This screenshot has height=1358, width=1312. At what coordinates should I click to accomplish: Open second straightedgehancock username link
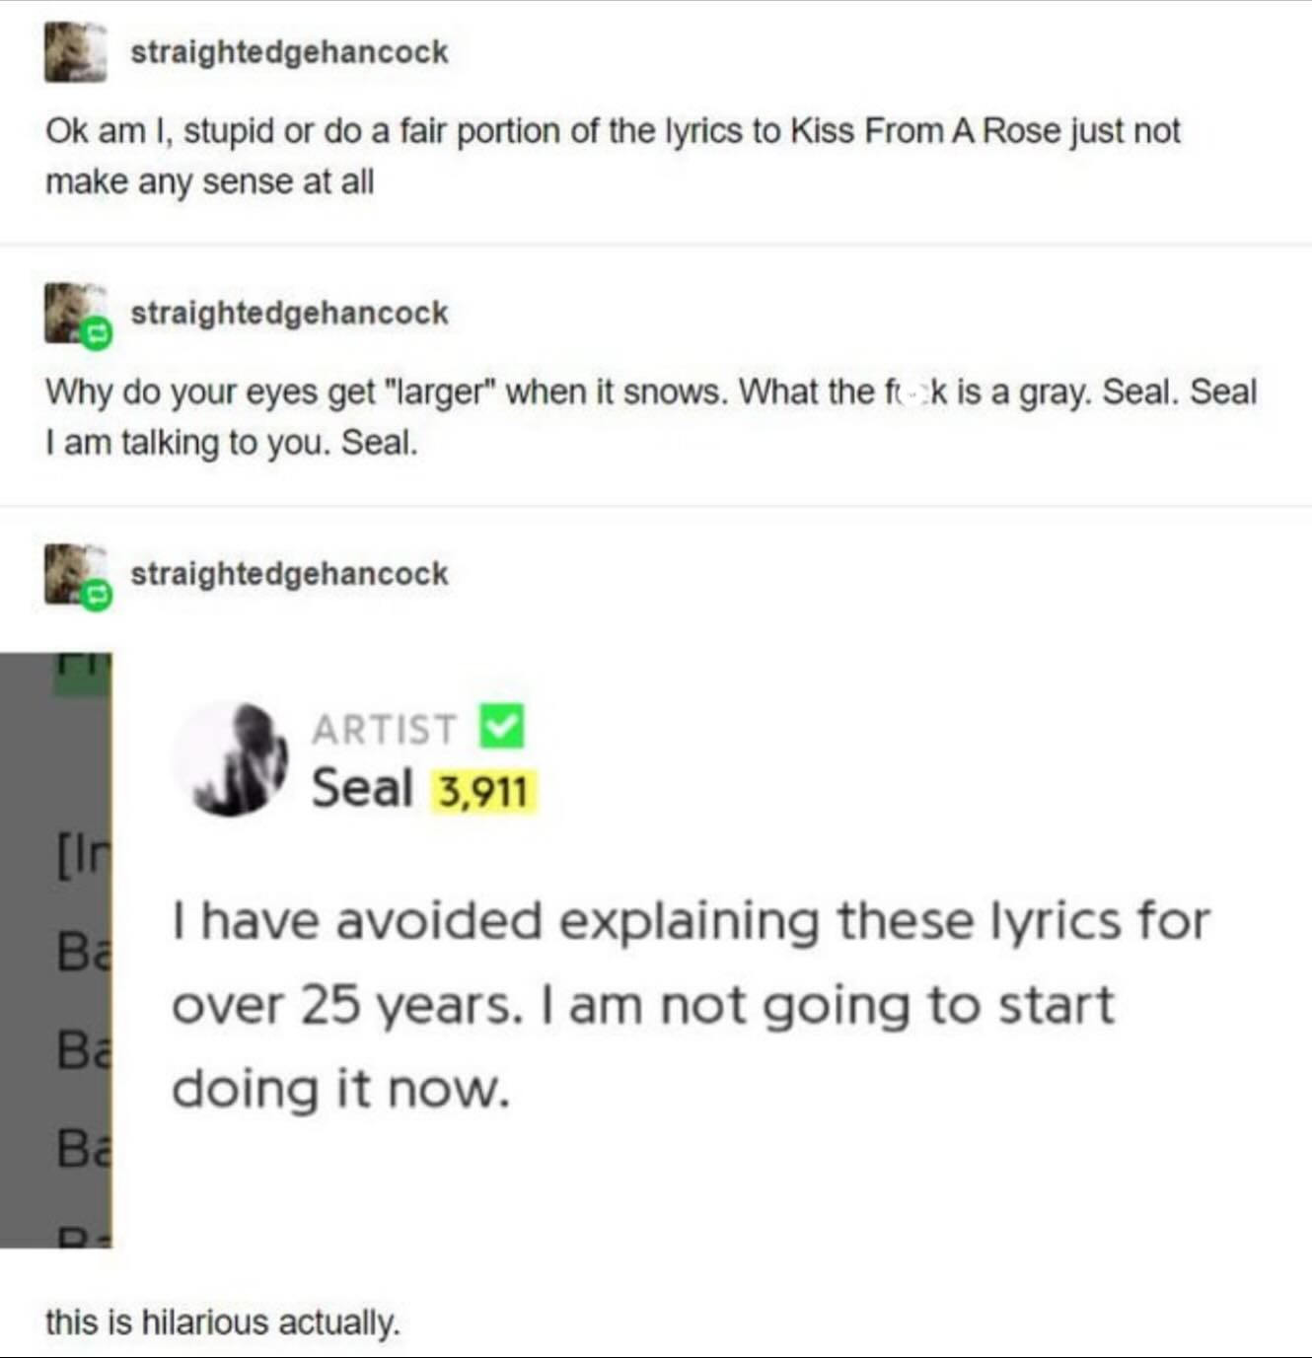pyautogui.click(x=289, y=313)
